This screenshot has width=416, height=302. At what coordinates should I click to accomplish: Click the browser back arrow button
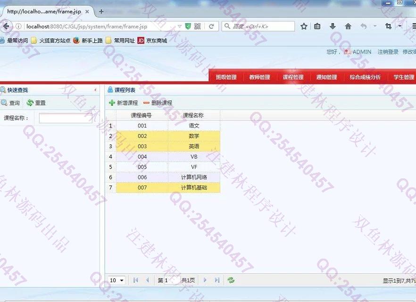[6, 26]
